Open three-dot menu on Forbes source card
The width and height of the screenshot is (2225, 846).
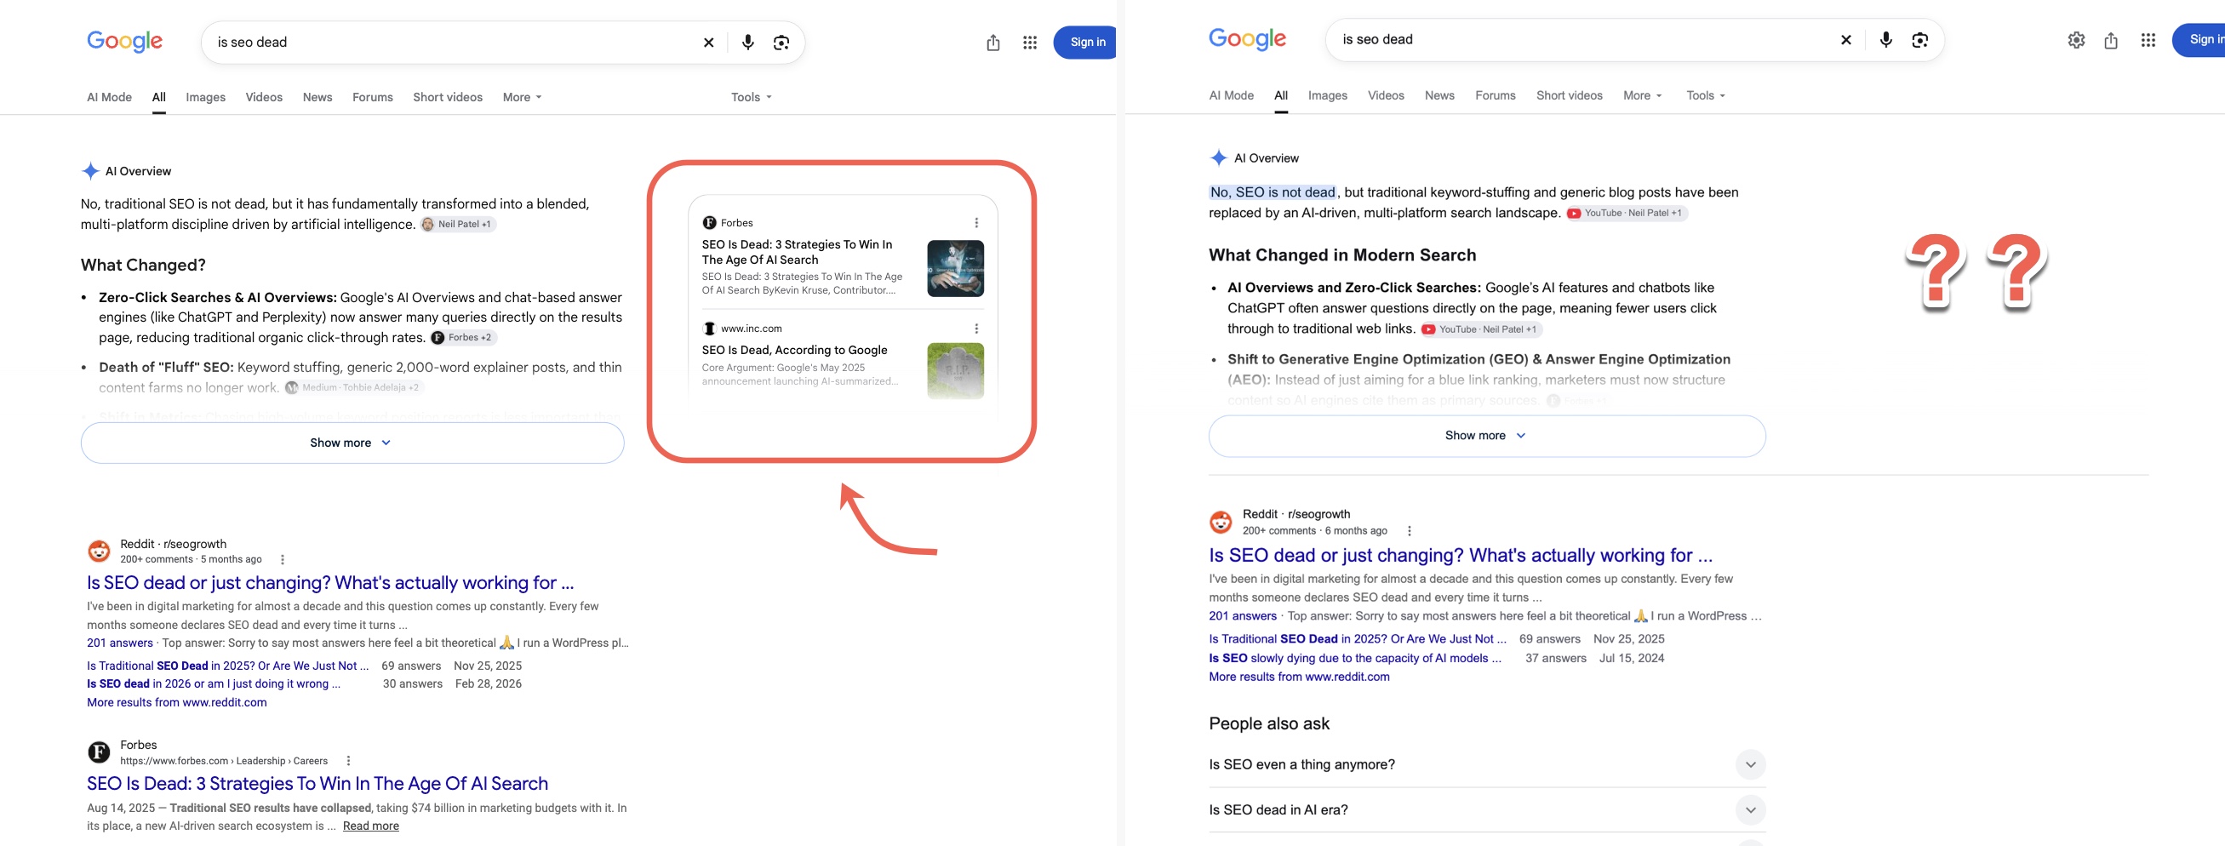tap(976, 223)
